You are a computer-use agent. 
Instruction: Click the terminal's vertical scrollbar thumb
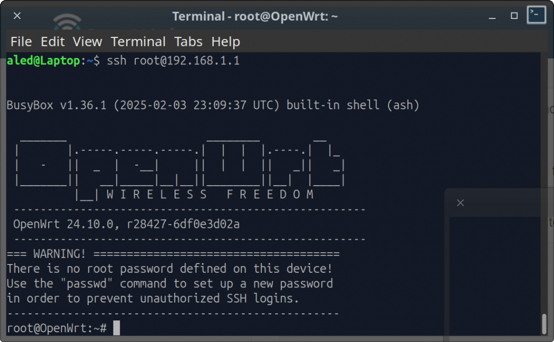pos(544,324)
